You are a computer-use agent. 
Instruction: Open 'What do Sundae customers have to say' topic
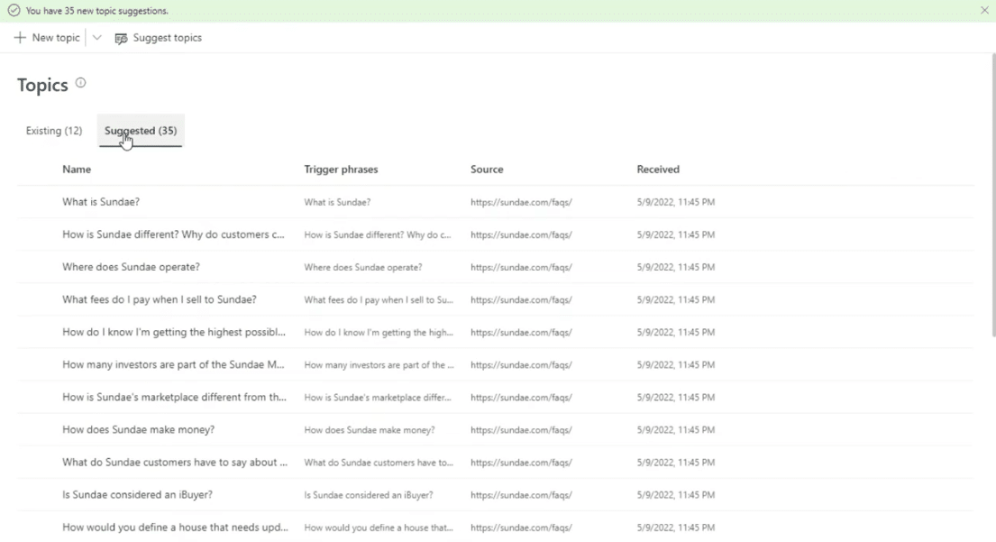175,462
